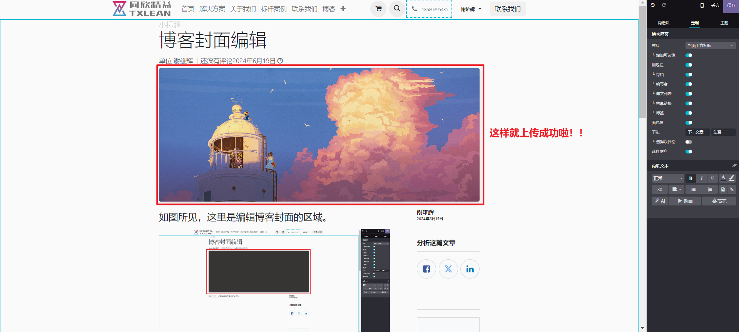Open the background highlight brush color
739x332 pixels.
coord(732,178)
